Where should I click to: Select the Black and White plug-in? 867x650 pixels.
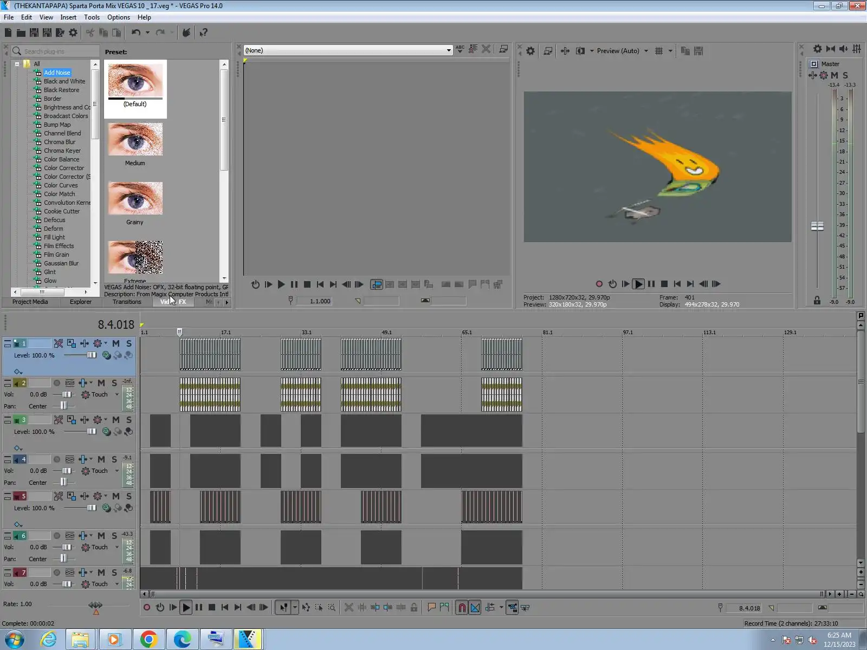click(64, 81)
